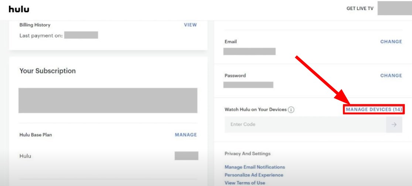The image size is (412, 186).
Task: Click the redacted subscription banner
Action: [108, 100]
